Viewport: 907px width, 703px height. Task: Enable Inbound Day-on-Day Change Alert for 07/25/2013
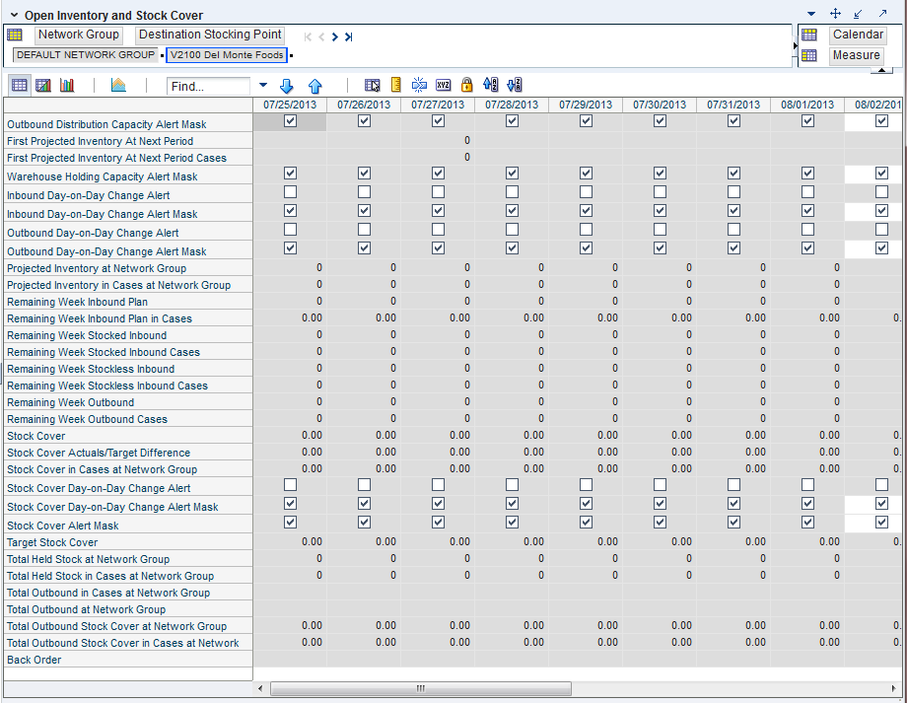click(x=290, y=192)
